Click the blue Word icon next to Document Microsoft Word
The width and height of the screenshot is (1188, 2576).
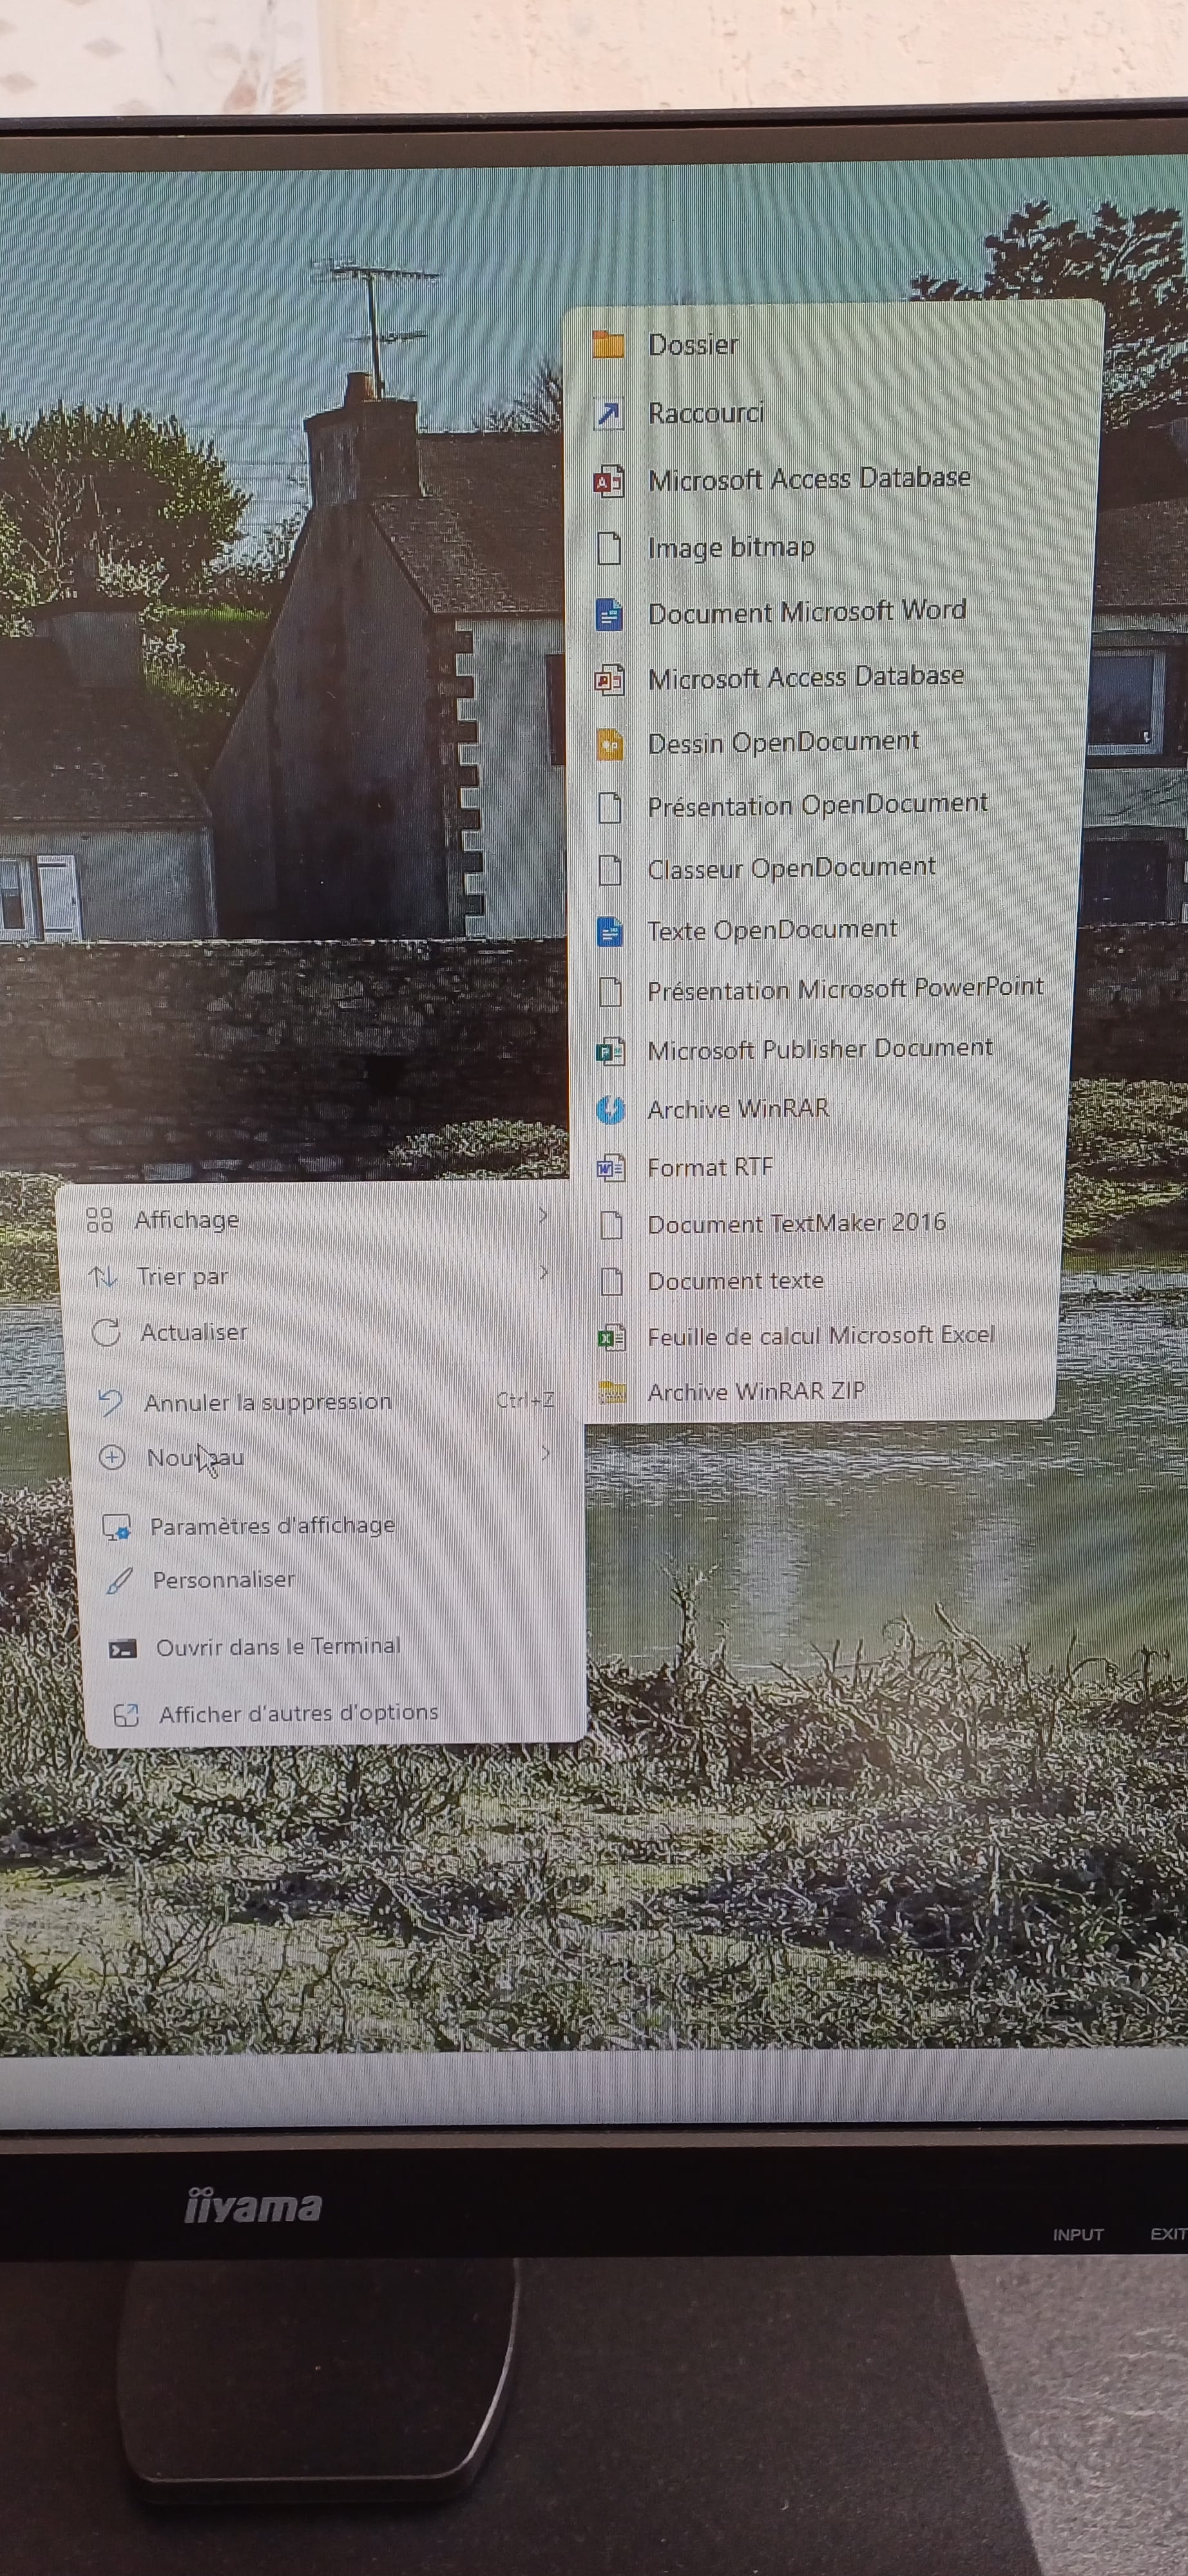(x=610, y=614)
